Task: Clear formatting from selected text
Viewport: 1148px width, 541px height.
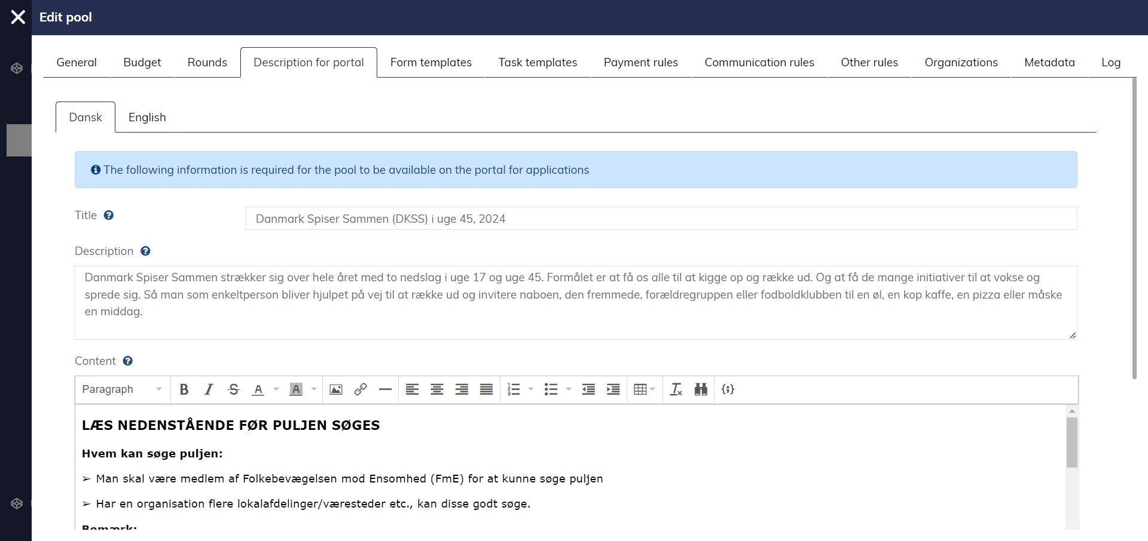Action: point(676,389)
